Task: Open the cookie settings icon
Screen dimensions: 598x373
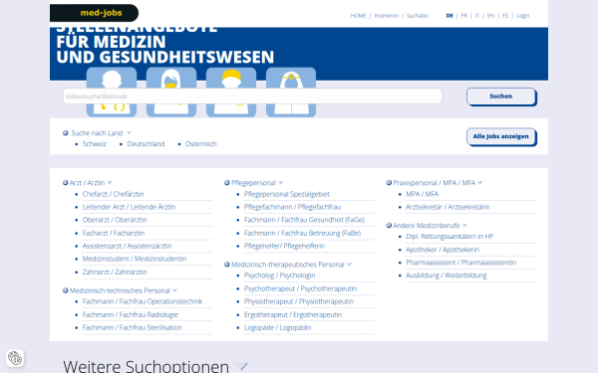Action: point(15,358)
